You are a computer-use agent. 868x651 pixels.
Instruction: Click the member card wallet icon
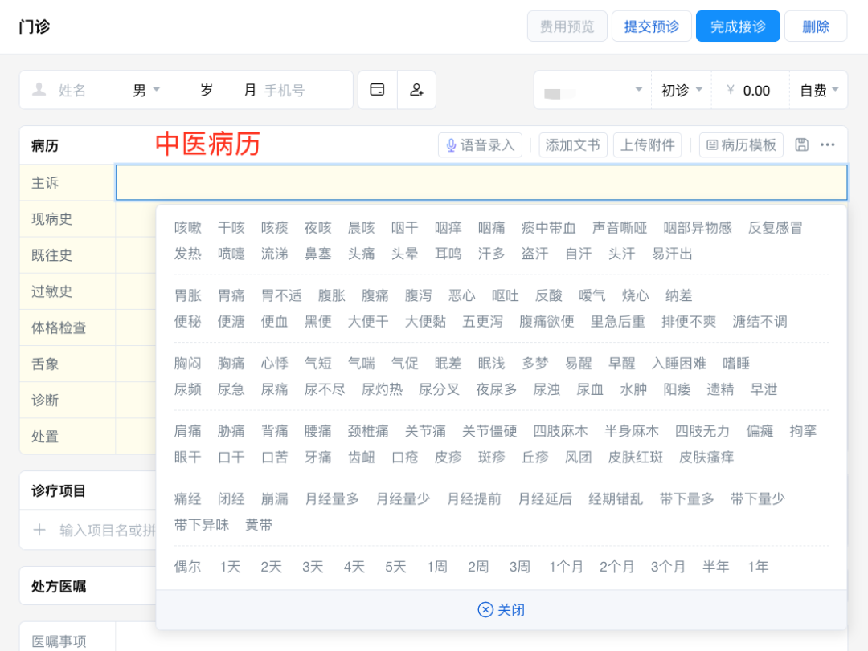coord(377,90)
